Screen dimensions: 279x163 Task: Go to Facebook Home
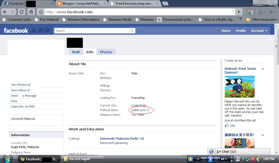(226, 31)
